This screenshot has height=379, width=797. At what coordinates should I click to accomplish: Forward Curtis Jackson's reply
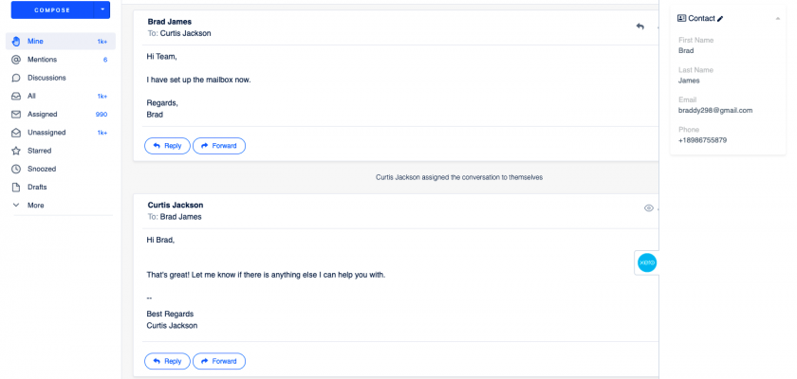(219, 361)
